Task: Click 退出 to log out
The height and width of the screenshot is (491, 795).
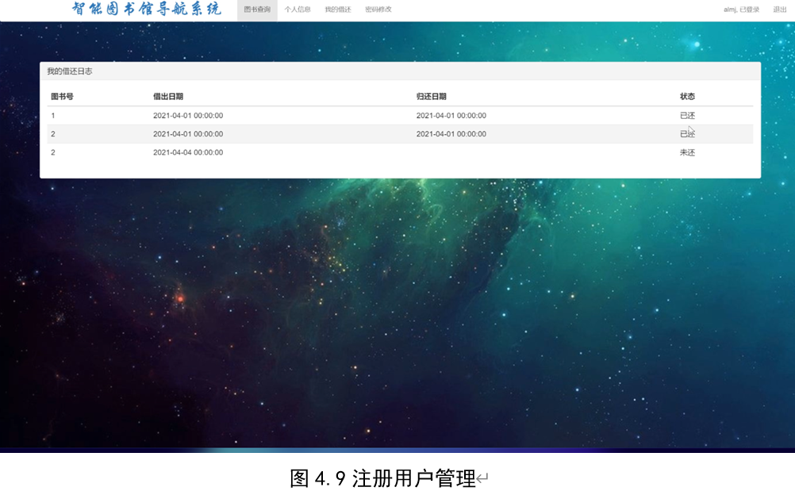Action: pyautogui.click(x=781, y=10)
